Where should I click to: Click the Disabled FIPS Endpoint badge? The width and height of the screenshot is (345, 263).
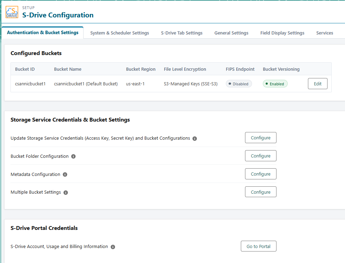(239, 84)
